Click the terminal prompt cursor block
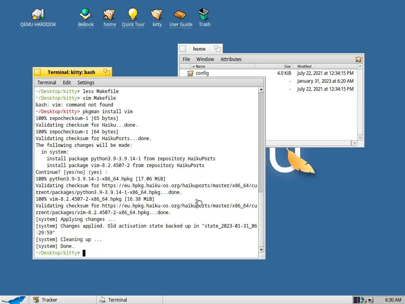This screenshot has width=405, height=304. click(84, 253)
